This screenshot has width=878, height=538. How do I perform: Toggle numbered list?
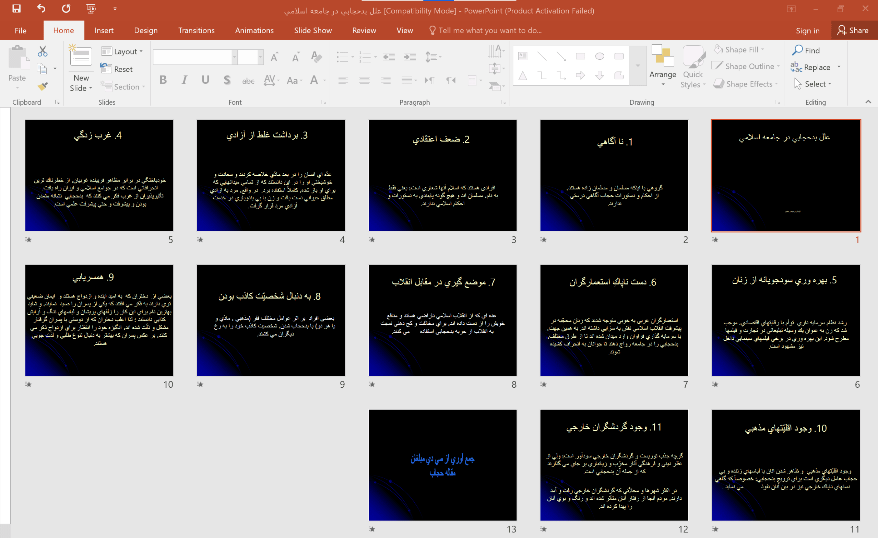365,57
